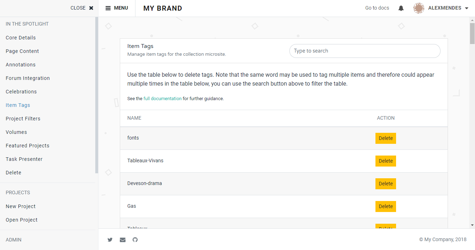The width and height of the screenshot is (475, 250).
Task: Click the MY BRAND logo text
Action: click(162, 8)
